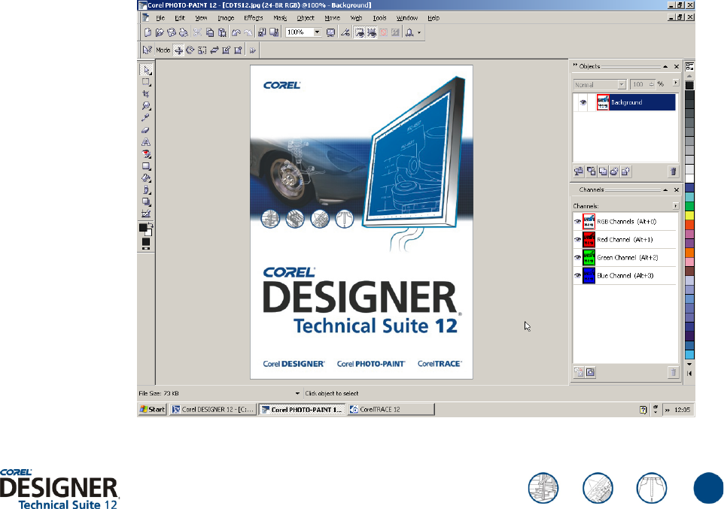Open Objects docker flyout arrow menu

point(676,83)
